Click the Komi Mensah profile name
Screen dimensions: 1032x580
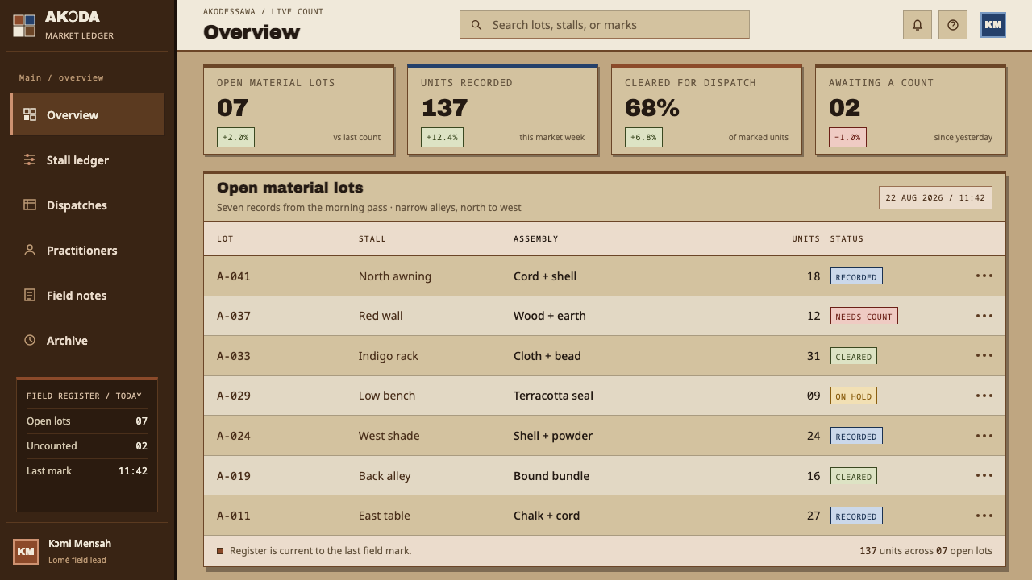click(x=80, y=544)
